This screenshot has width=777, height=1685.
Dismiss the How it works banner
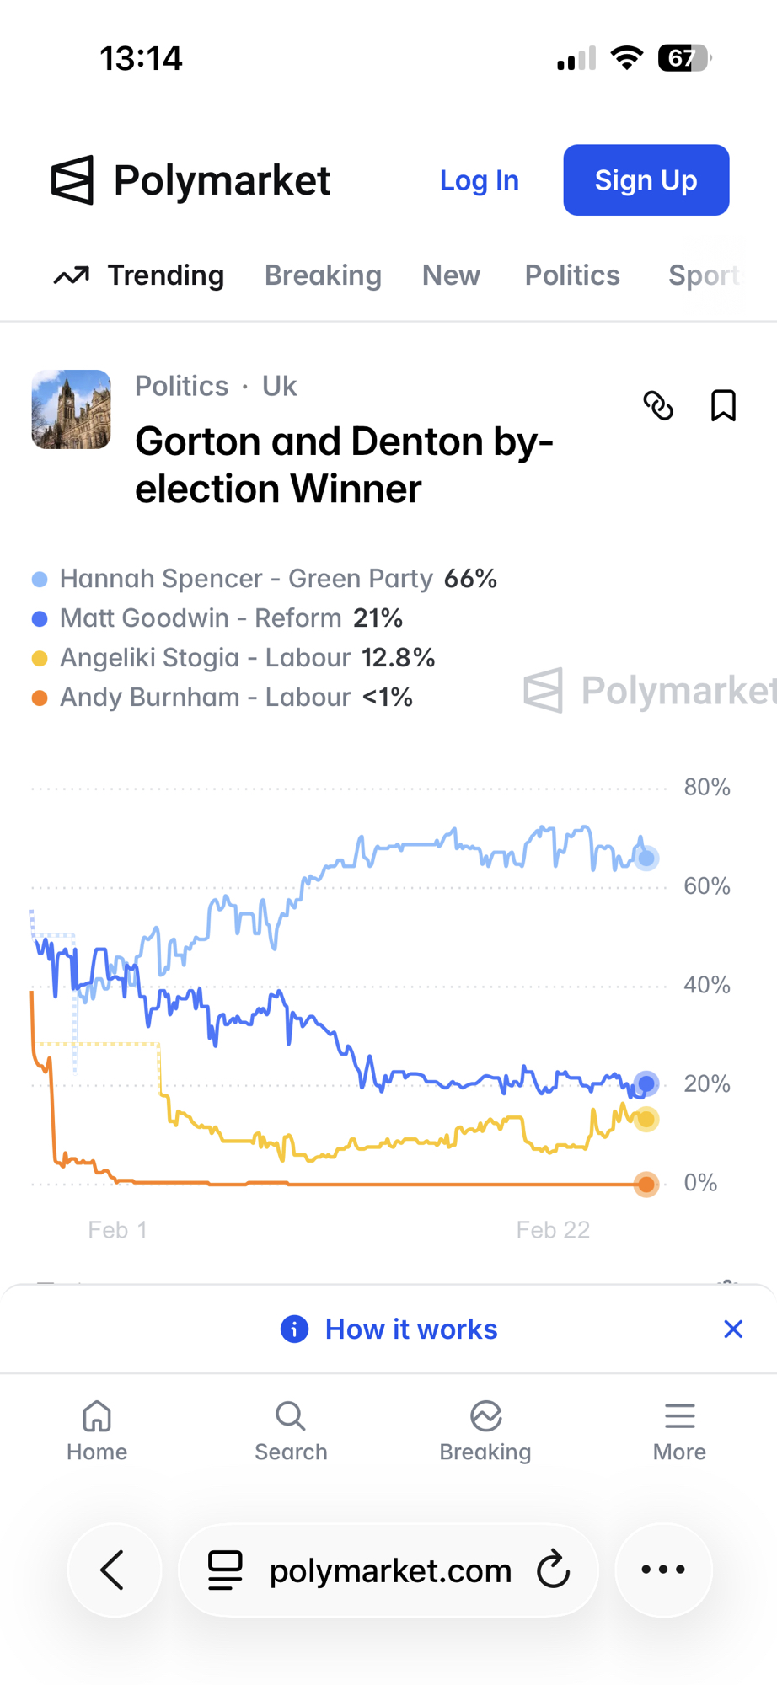tap(733, 1329)
